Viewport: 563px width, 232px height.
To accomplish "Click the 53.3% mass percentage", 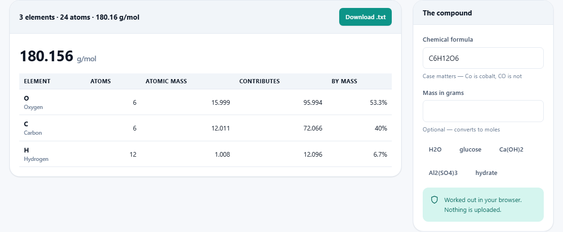I will [x=379, y=102].
